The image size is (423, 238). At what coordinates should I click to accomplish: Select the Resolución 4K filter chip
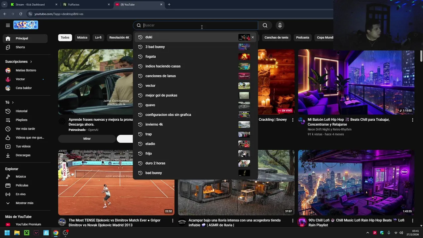119,38
